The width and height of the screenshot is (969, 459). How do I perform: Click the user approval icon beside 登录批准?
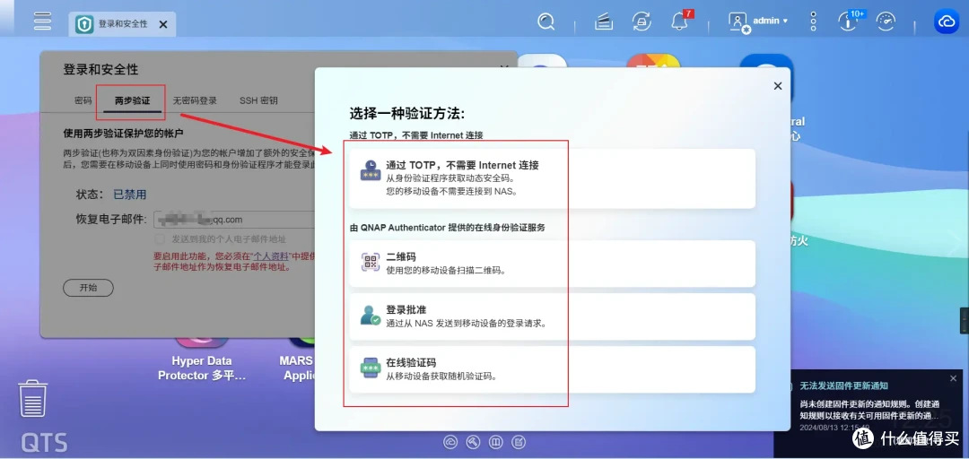(x=371, y=316)
